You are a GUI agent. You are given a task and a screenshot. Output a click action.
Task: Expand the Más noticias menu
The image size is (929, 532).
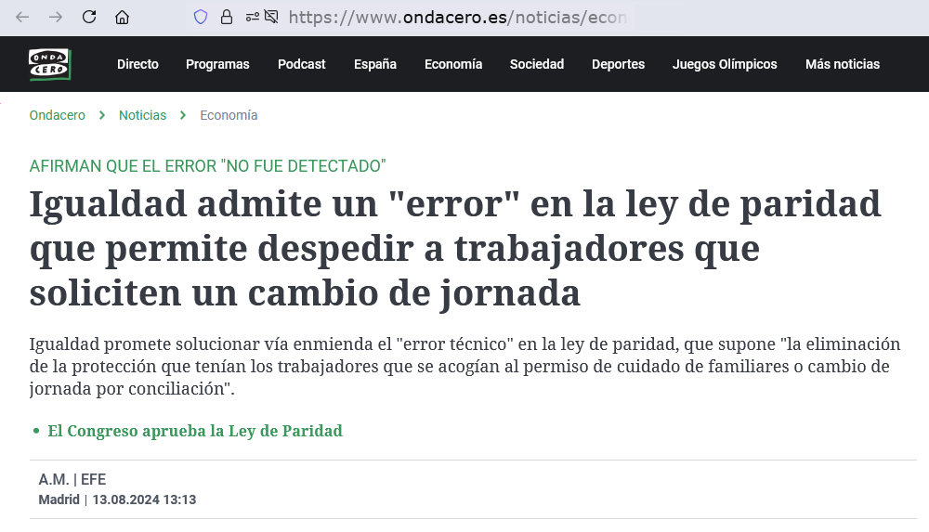tap(842, 64)
